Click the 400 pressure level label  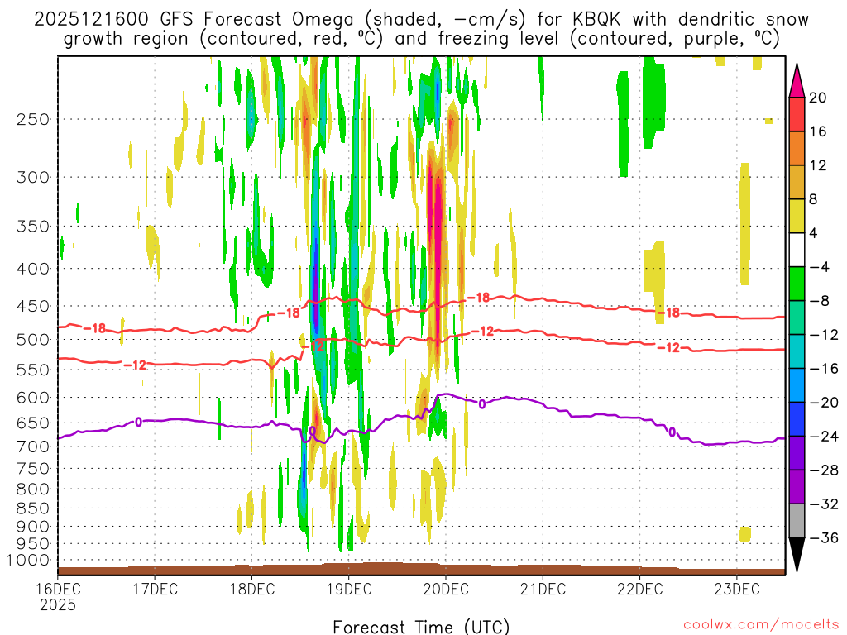[x=33, y=269]
